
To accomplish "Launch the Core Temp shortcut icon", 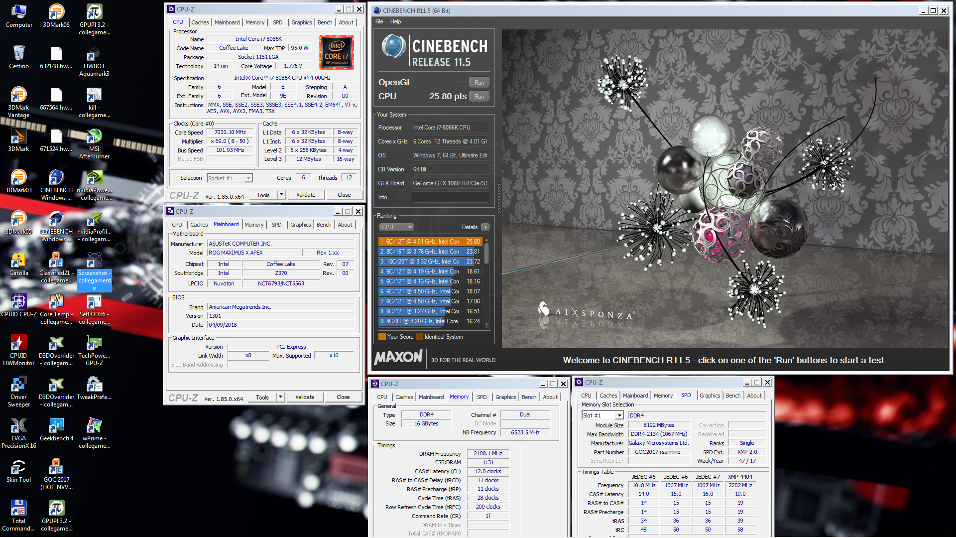I will 56,309.
